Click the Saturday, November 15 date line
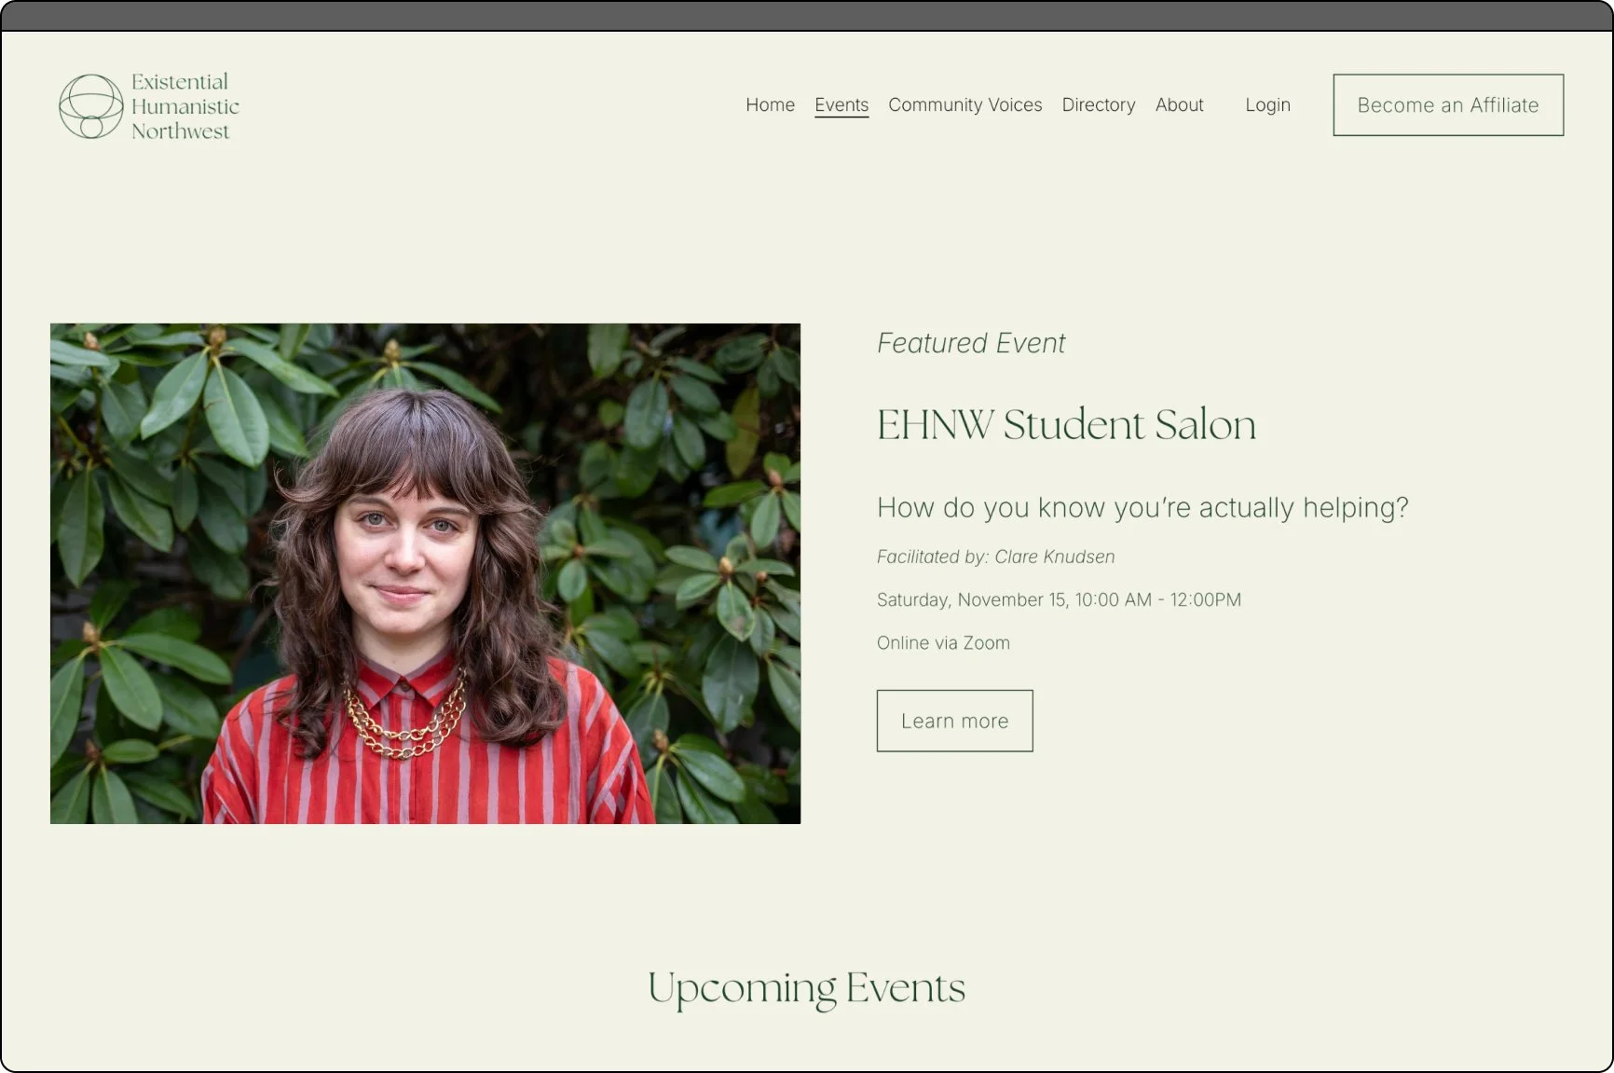Image resolution: width=1614 pixels, height=1073 pixels. (1059, 599)
